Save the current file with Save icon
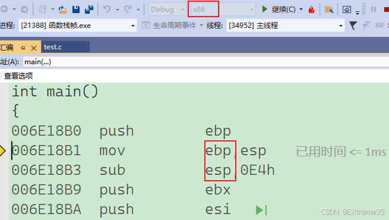 click(76, 10)
